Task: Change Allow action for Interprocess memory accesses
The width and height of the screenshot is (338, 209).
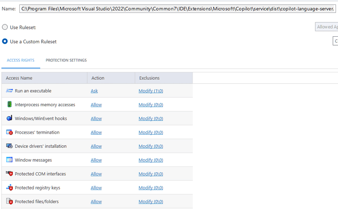Action: point(96,105)
